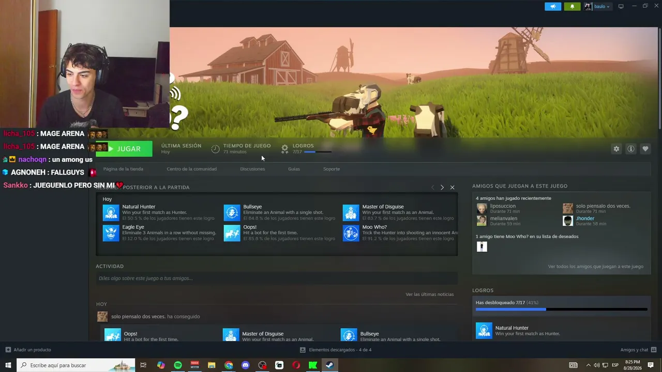Go to Discusiones tab

252,169
